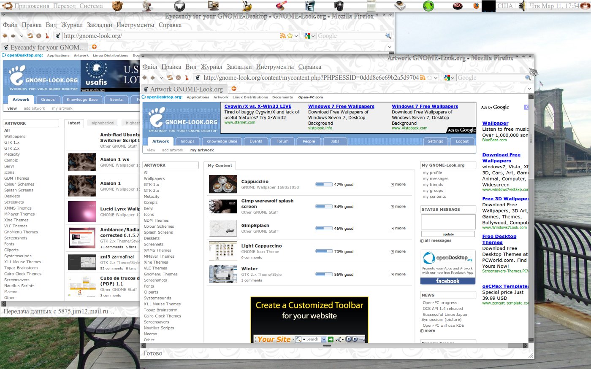Open the Forum tab on gnome-look page
Viewport: 591px width, 369px height.
coord(282,141)
